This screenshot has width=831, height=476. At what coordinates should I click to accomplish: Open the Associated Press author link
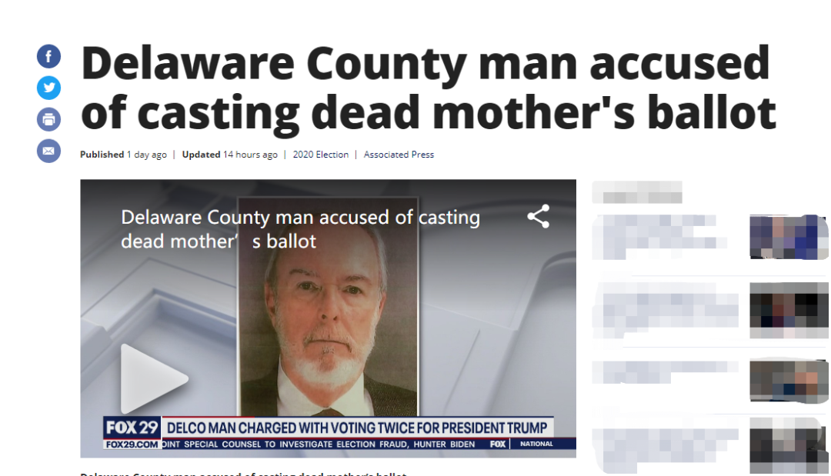pyautogui.click(x=399, y=155)
